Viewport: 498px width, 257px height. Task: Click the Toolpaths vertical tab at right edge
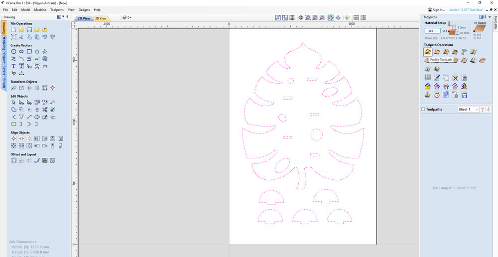[495, 22]
